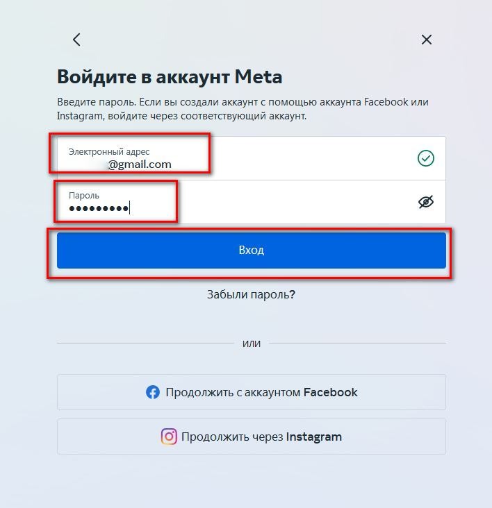Click the back arrow chevron
492x508 pixels.
76,40
